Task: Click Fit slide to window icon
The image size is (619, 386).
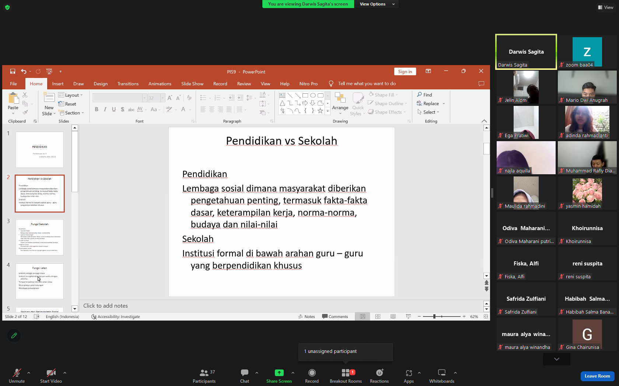Action: (486, 317)
